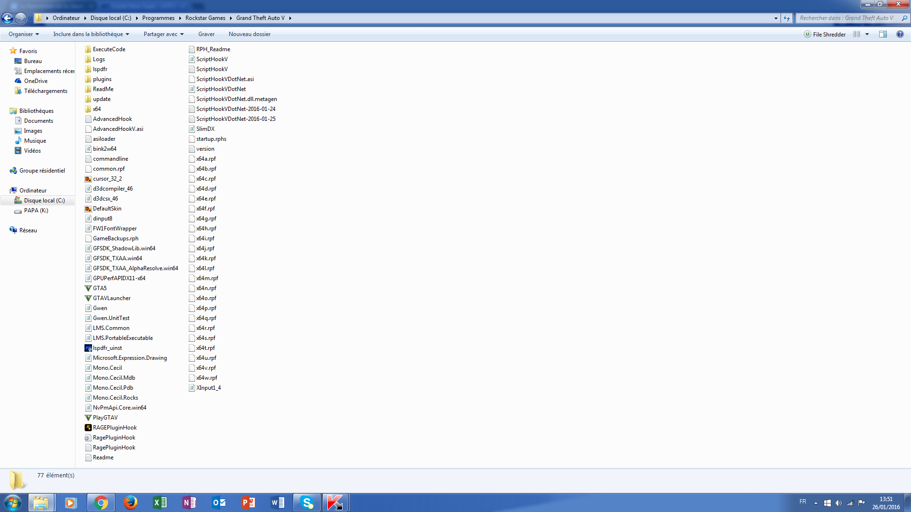Image resolution: width=911 pixels, height=512 pixels.
Task: Click the help question mark icon
Action: [900, 34]
